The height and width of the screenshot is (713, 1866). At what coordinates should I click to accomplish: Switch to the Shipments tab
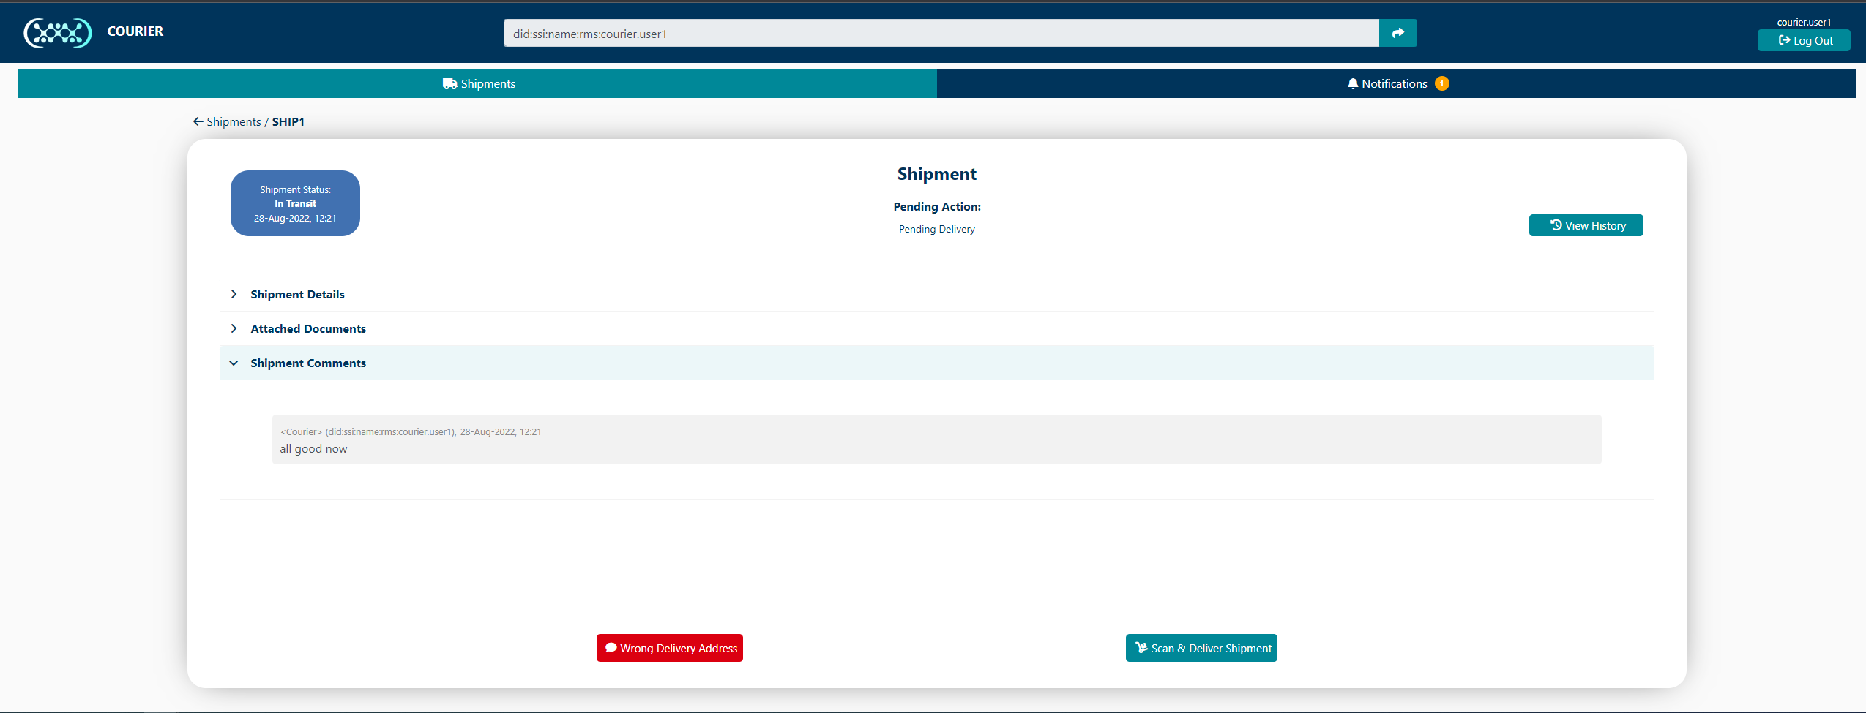pos(478,83)
